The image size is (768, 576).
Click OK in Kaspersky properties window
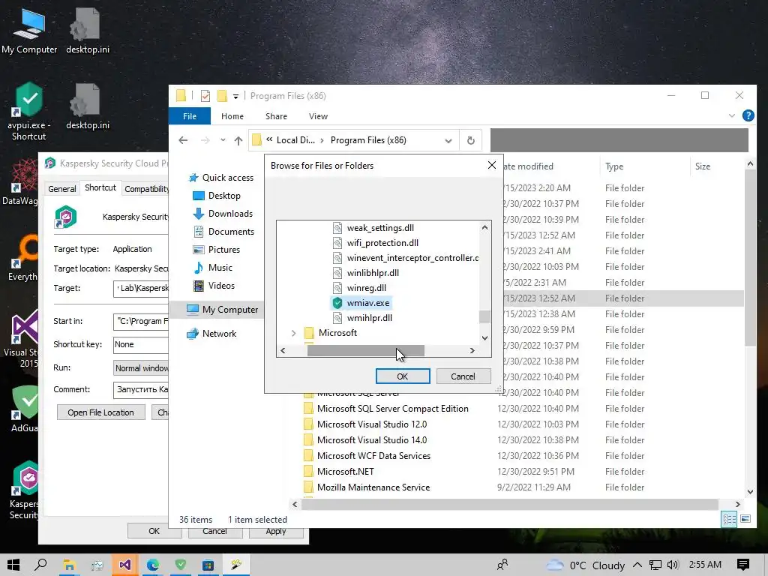[154, 531]
